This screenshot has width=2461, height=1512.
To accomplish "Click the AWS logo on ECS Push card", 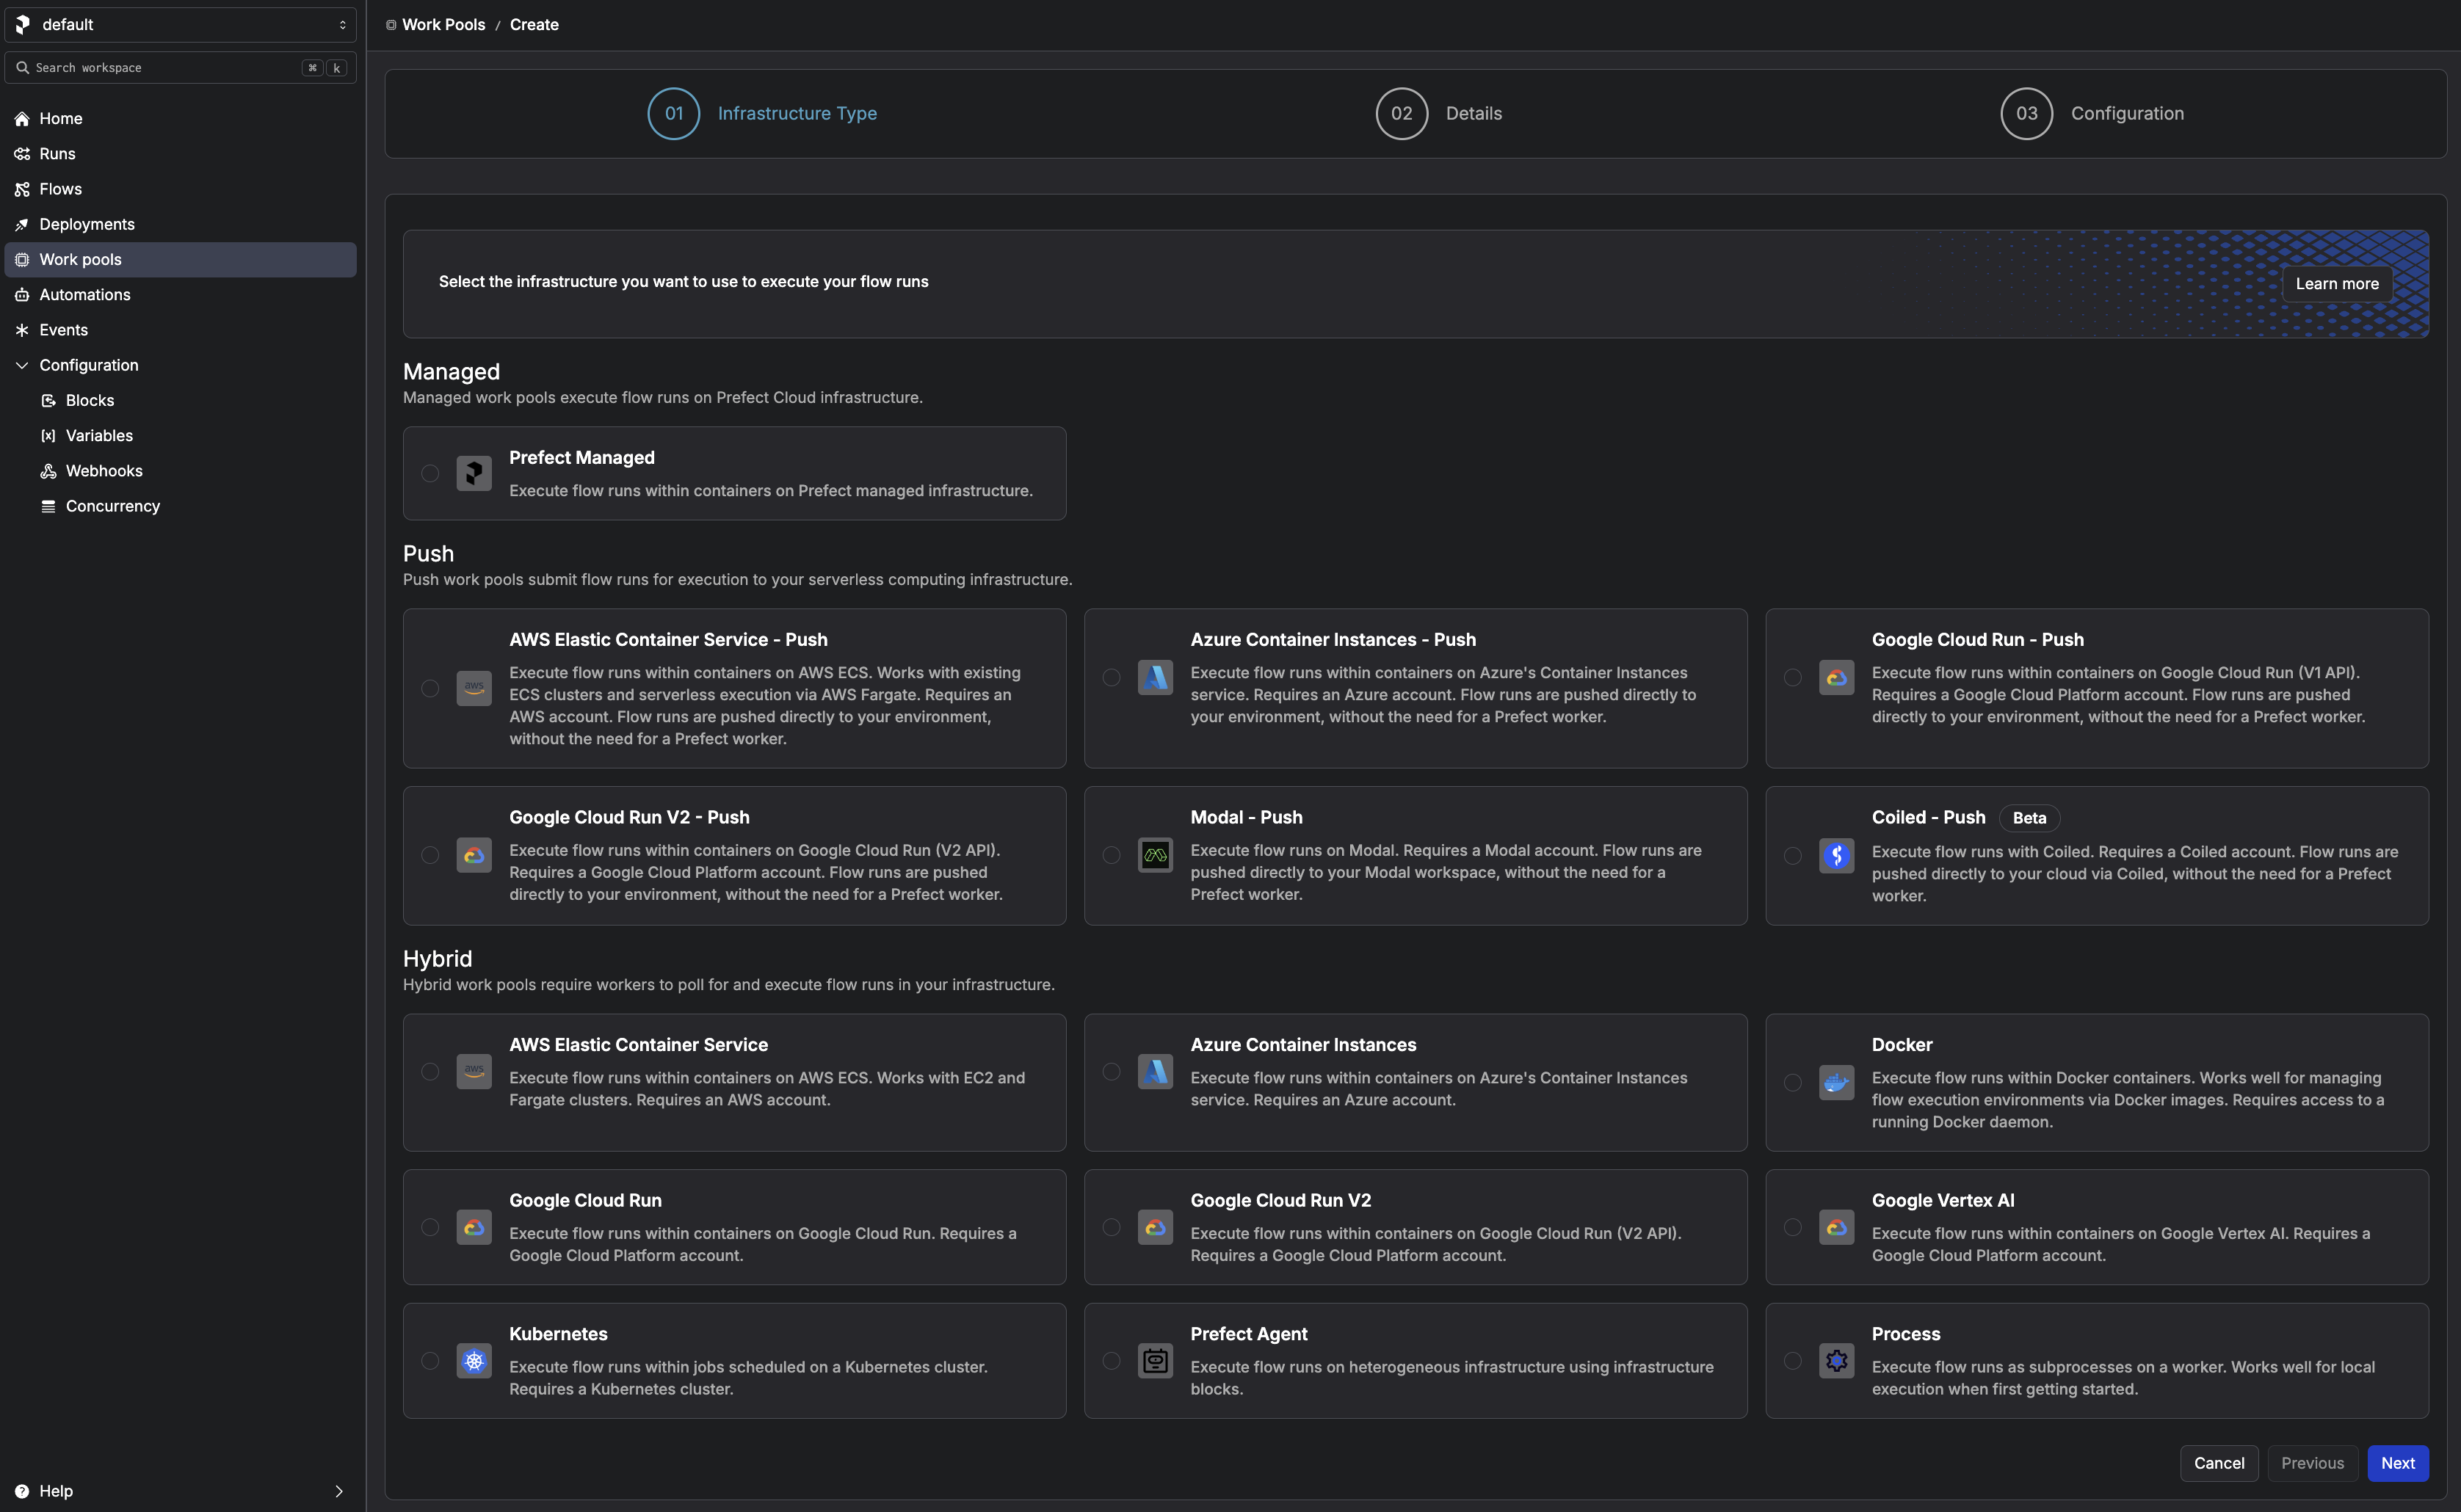I will click(x=474, y=688).
